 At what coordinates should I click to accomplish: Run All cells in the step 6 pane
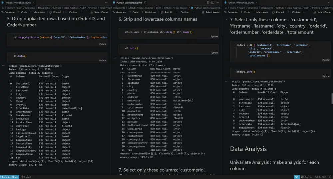click(x=167, y=12)
